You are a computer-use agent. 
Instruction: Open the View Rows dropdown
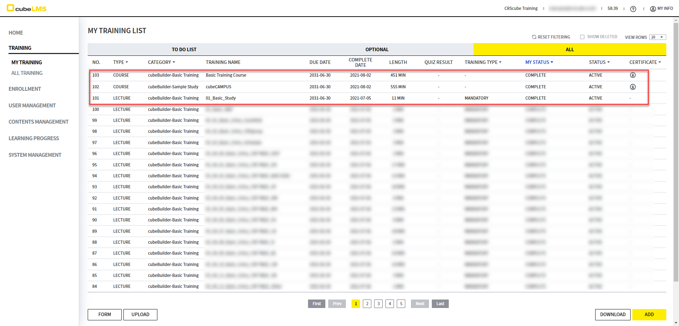(x=657, y=37)
